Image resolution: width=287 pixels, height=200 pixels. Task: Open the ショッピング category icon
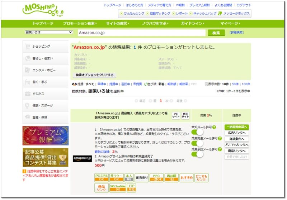(28, 47)
